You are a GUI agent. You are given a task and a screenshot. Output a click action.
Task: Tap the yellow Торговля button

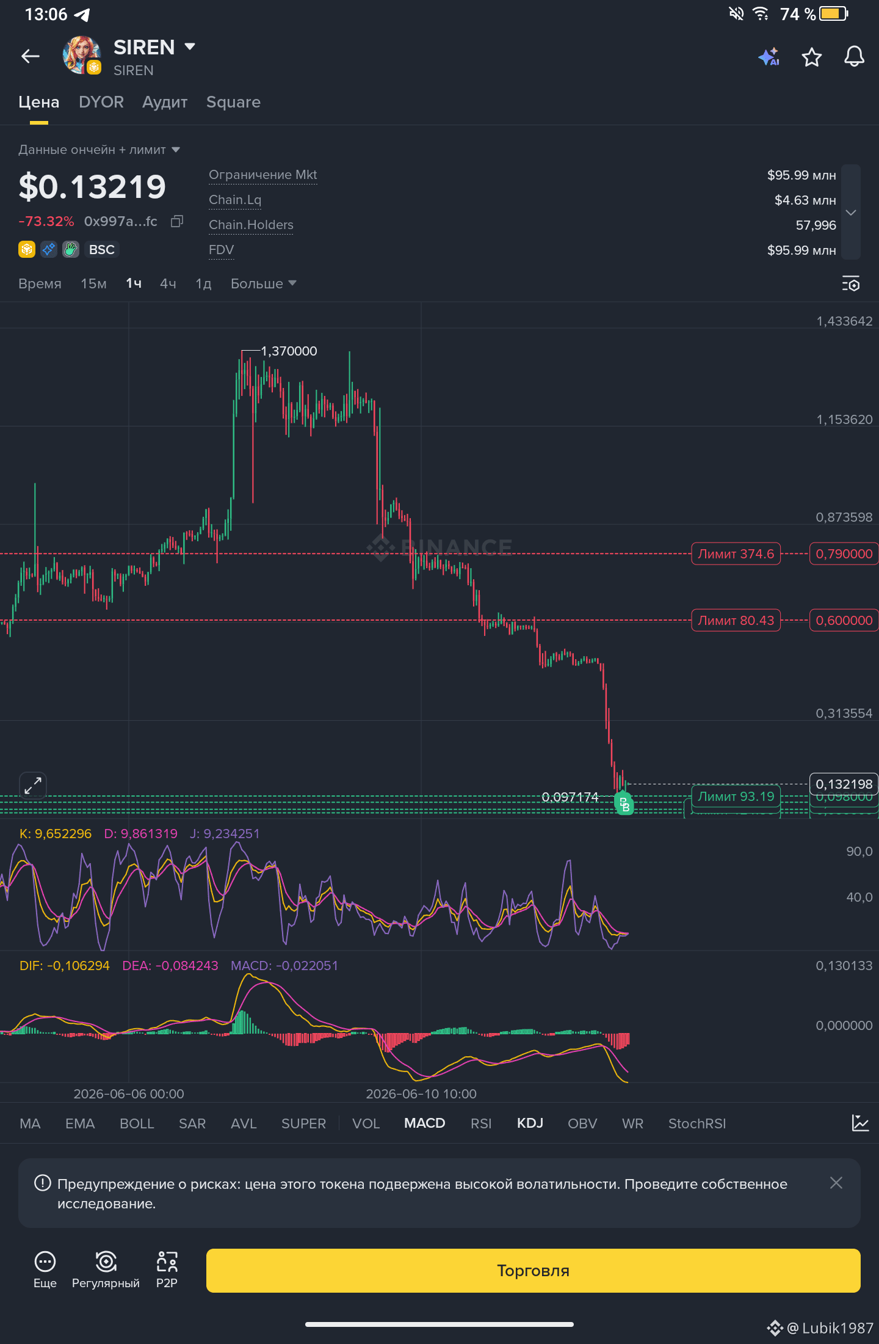tap(533, 1270)
